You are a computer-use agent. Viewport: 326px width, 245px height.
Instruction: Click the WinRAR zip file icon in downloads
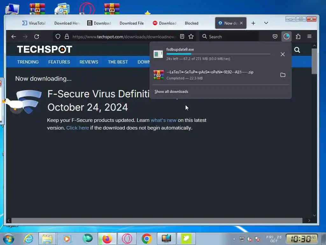[159, 75]
